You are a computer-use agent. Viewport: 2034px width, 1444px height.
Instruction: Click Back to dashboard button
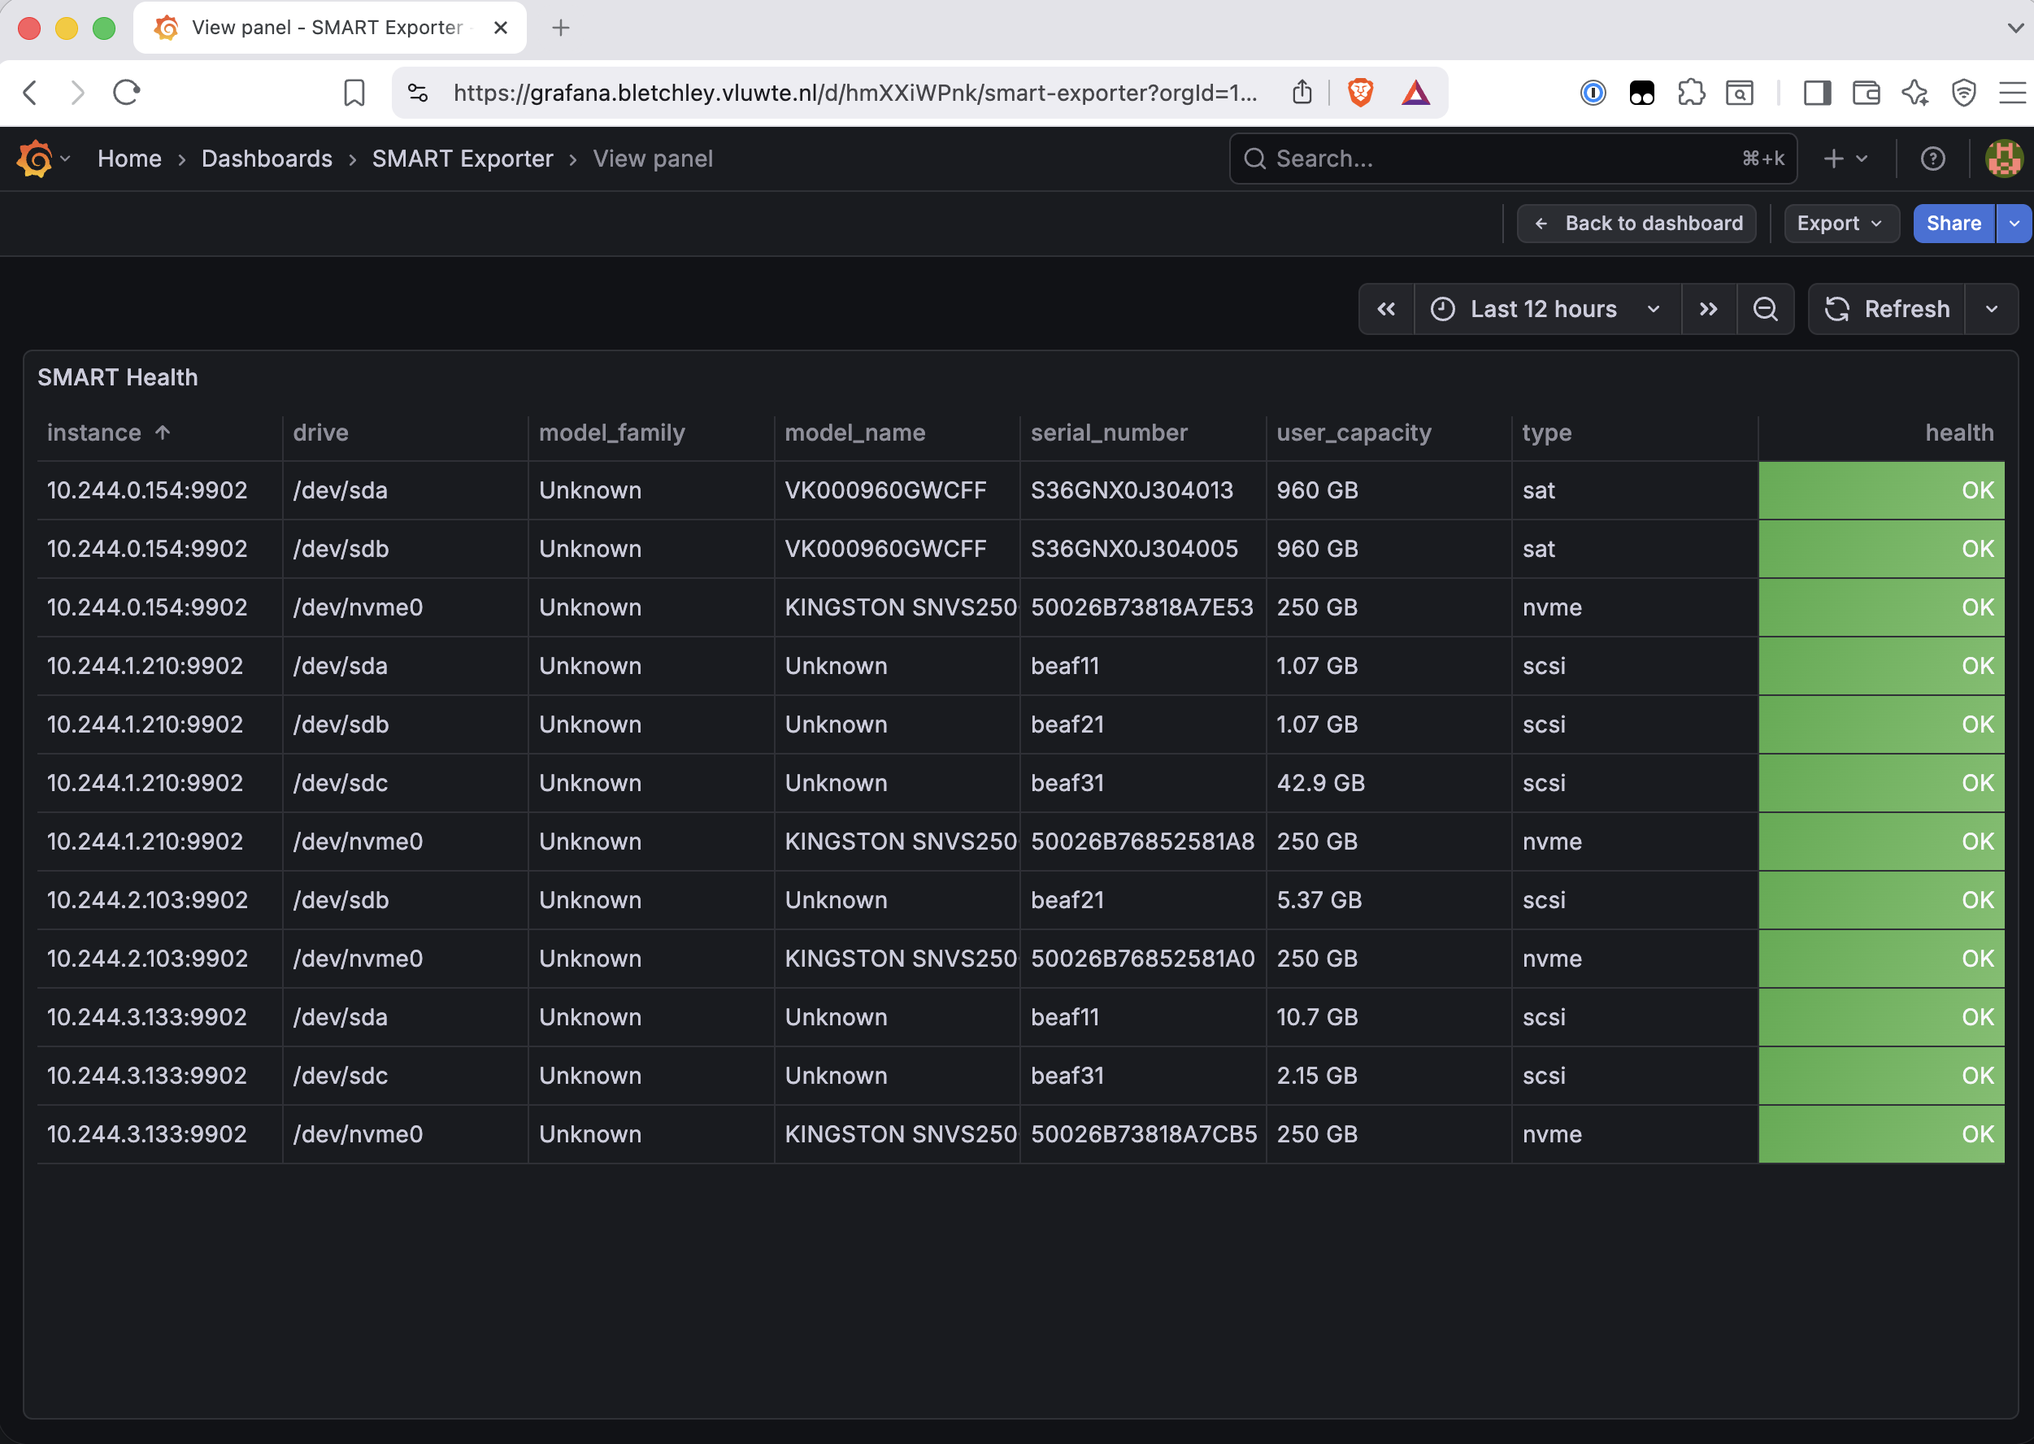tap(1636, 223)
